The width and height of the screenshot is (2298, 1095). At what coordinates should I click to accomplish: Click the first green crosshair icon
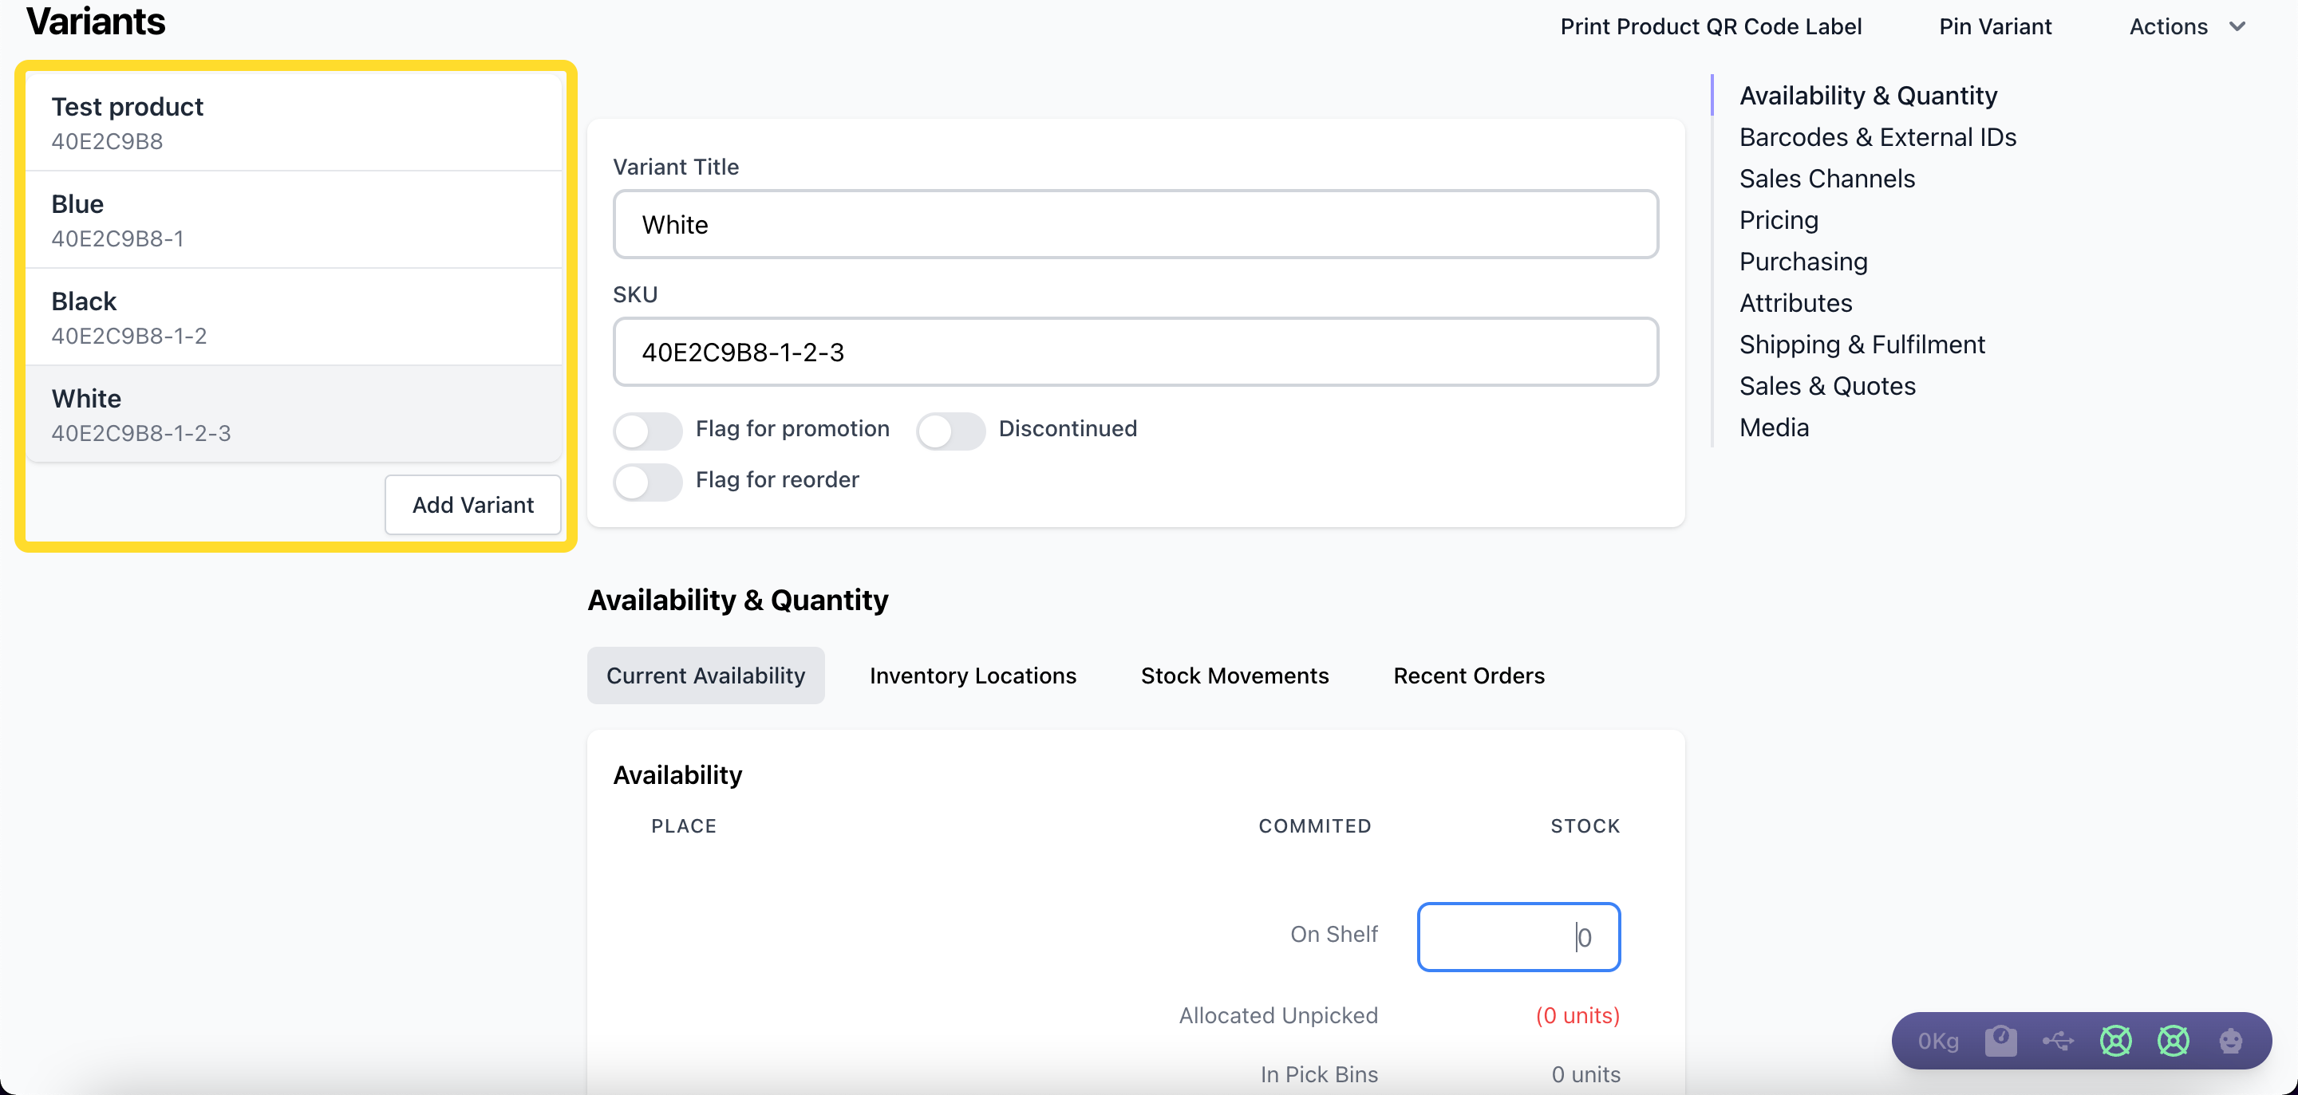2115,1041
